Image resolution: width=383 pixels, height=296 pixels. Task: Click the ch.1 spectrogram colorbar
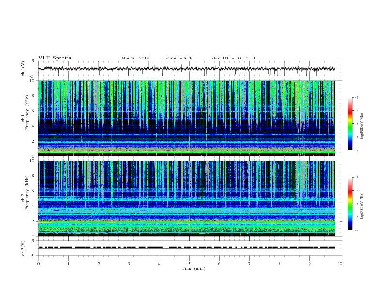click(x=350, y=124)
